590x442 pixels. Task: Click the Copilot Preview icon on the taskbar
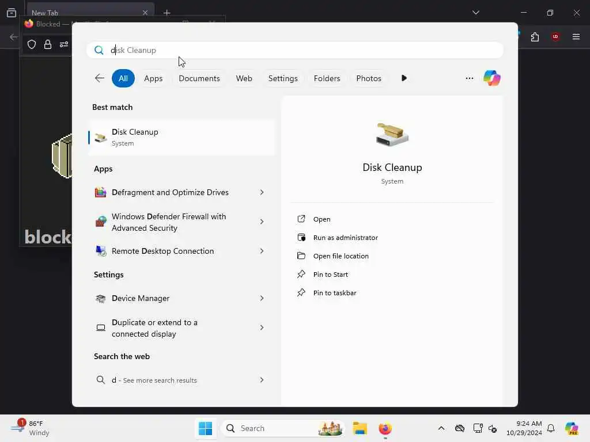[572, 428]
